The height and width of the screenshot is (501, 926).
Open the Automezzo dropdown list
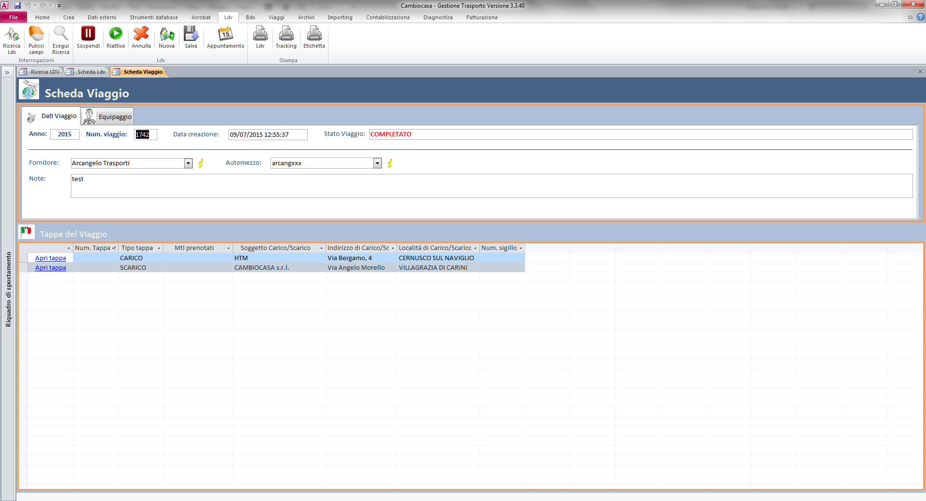click(378, 163)
